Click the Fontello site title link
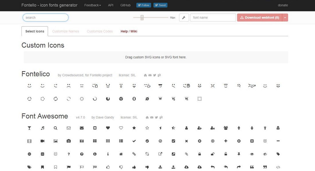Screen dimensions: 315x171 click(x=50, y=5)
